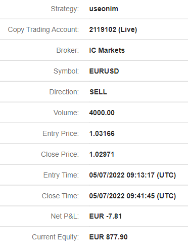
Task: Click the Net P&L value EUR -7.81
Action: (x=106, y=216)
